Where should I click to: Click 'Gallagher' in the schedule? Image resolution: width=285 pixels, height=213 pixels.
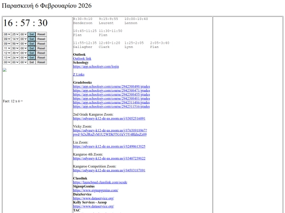[x=83, y=47]
